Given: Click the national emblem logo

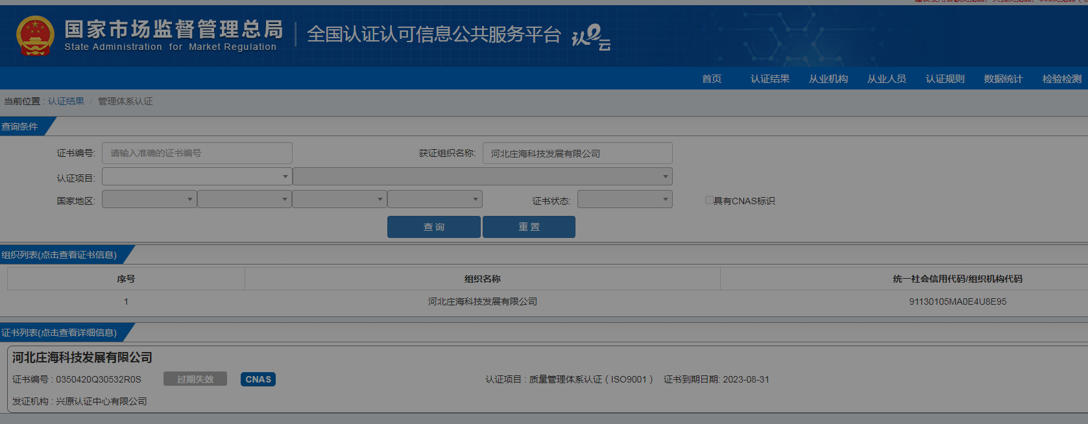Looking at the screenshot, I should [x=35, y=36].
